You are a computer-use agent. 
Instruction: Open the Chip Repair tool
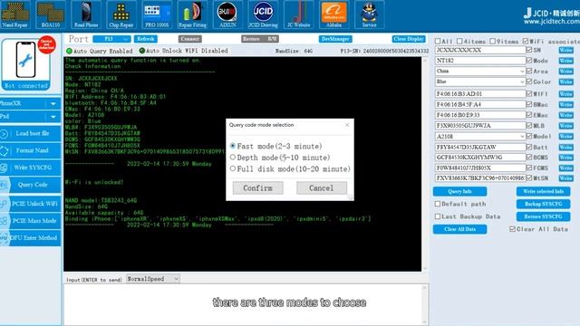[121, 14]
